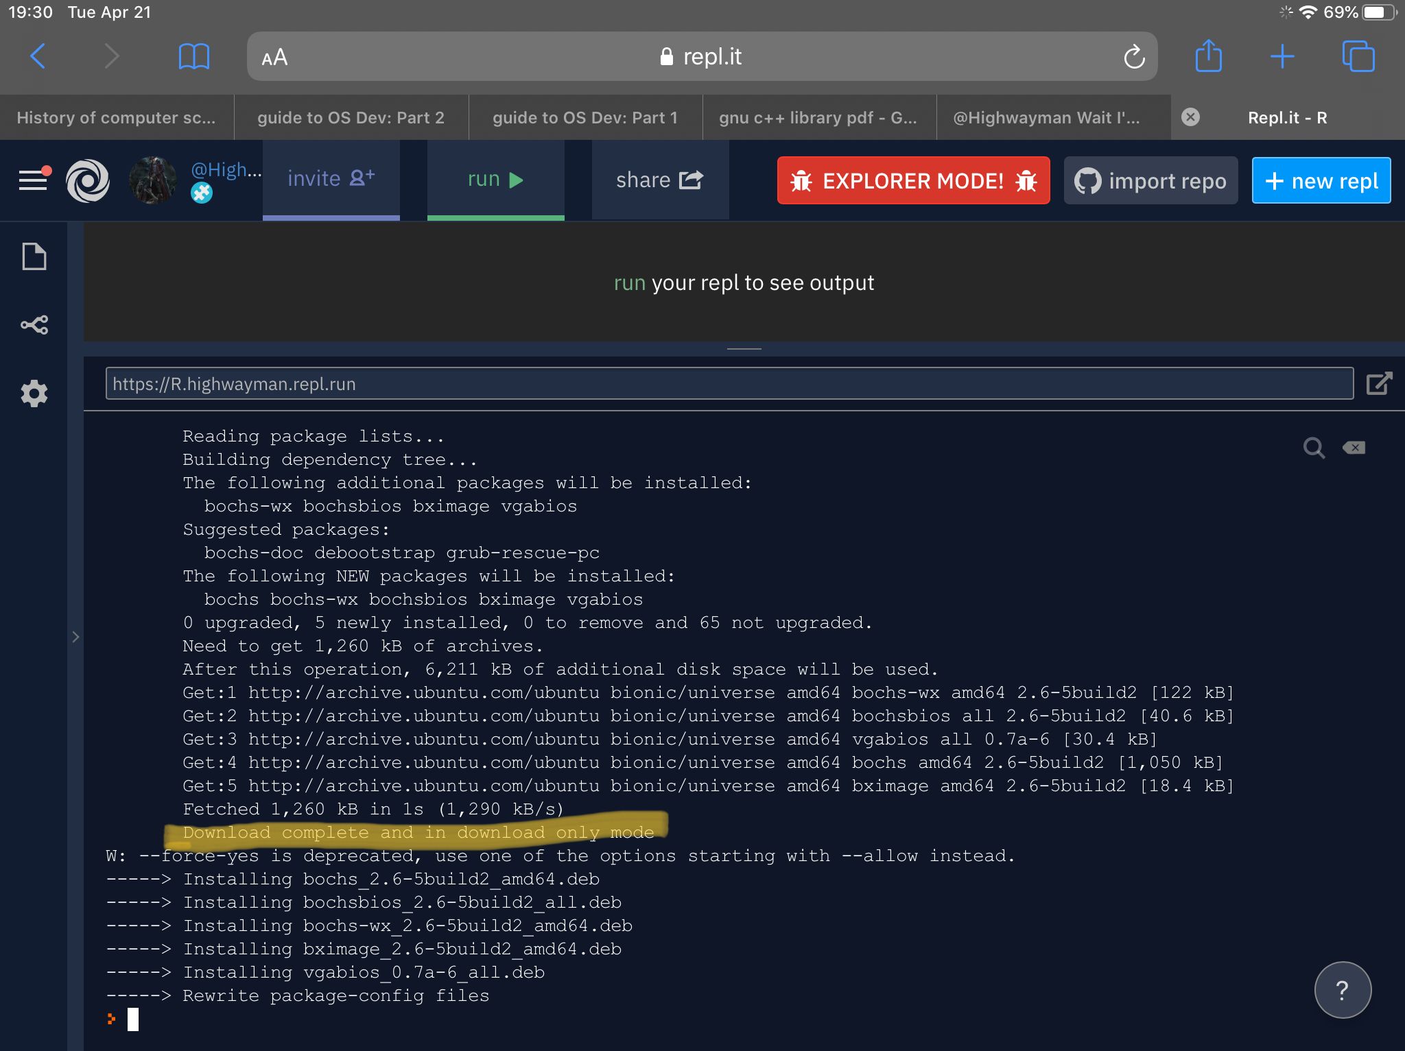Screen dimensions: 1405x1051
Task: Share the repl
Action: tap(660, 180)
